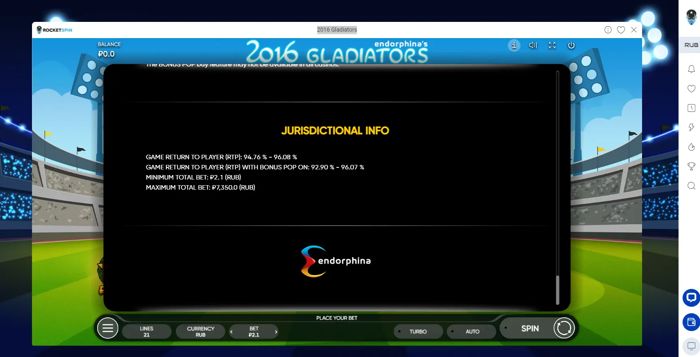Screen dimensions: 700x357
Task: Open the RUB currency selector in sidebar
Action: (691, 45)
